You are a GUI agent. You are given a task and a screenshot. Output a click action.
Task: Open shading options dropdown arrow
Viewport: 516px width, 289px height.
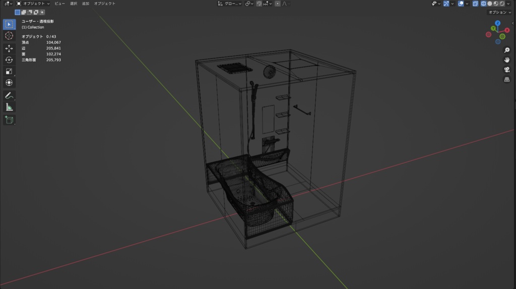click(508, 4)
